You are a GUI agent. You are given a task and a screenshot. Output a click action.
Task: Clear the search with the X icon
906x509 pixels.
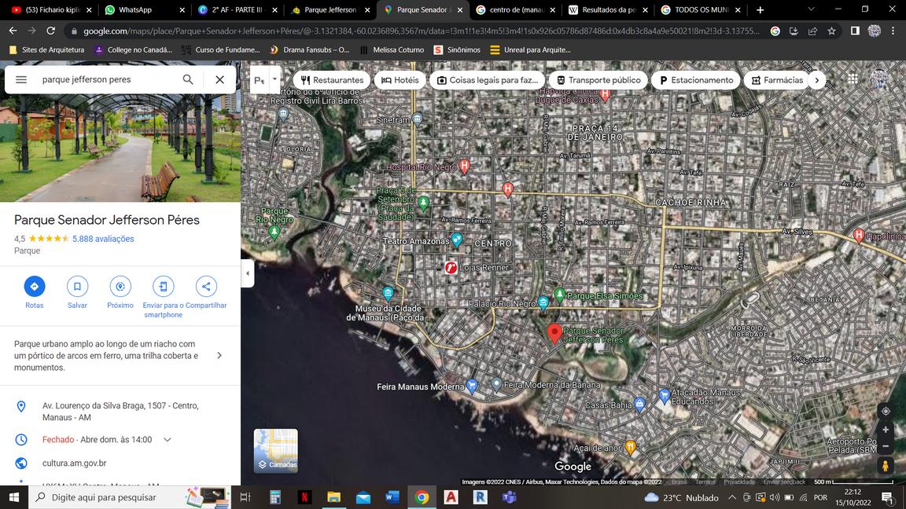[219, 79]
